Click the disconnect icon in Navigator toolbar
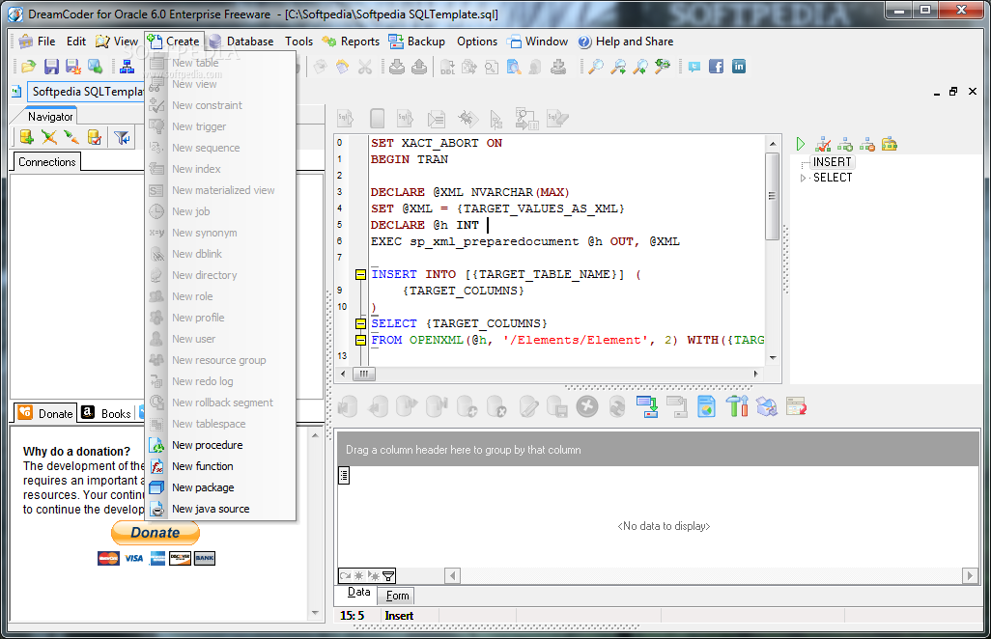991x639 pixels. click(x=48, y=137)
